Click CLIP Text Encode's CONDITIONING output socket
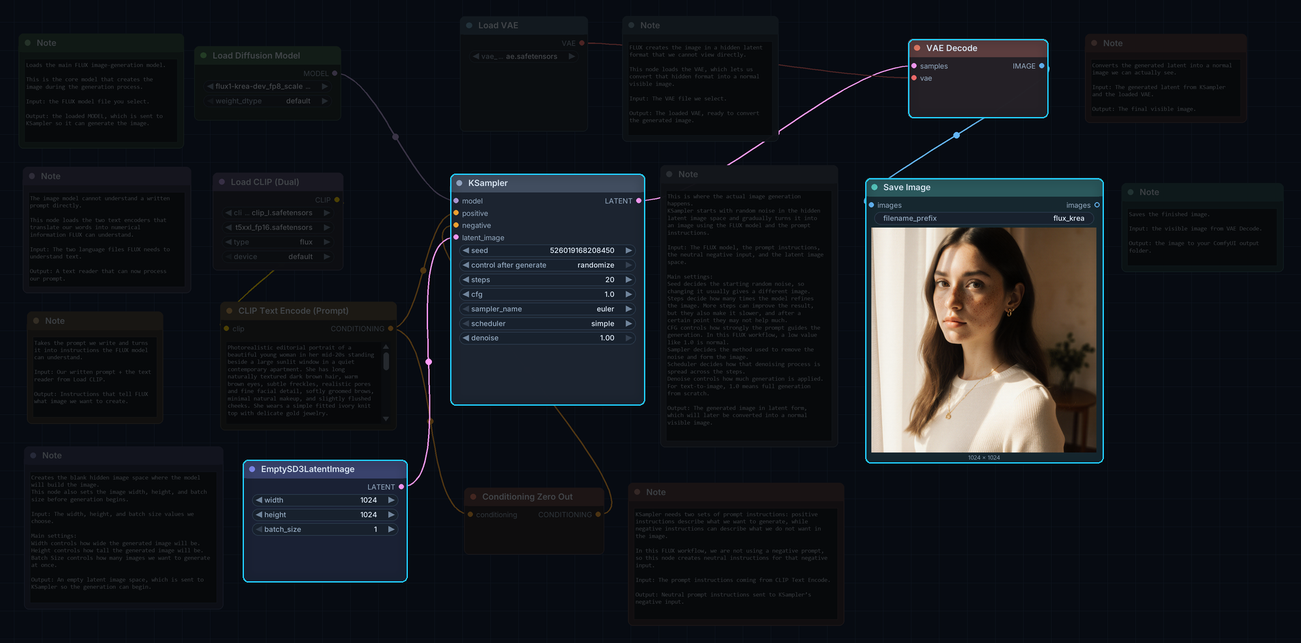This screenshot has width=1301, height=643. [390, 329]
